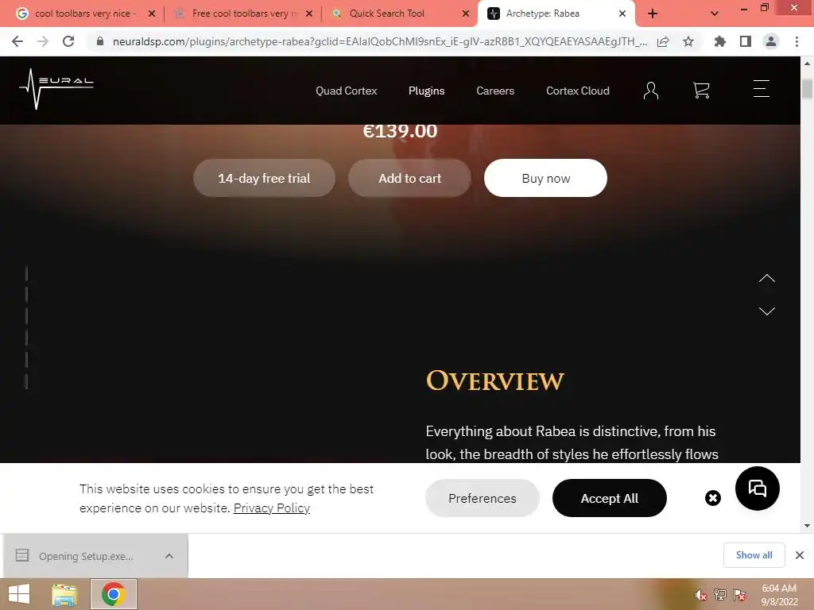This screenshot has height=610, width=814.
Task: Click the browser forward arrow
Action: [43, 41]
